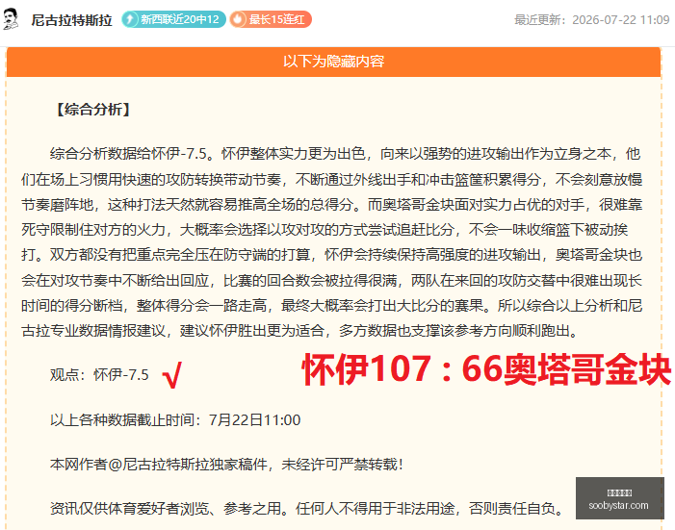This screenshot has width=675, height=530.
Task: Click the disclaimer starting 资讯仅供体育爱好者浏览
Action: tap(307, 509)
